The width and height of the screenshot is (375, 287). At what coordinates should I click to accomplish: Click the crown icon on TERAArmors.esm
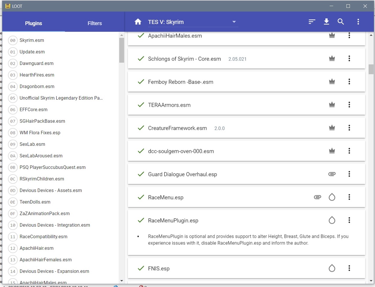332,105
